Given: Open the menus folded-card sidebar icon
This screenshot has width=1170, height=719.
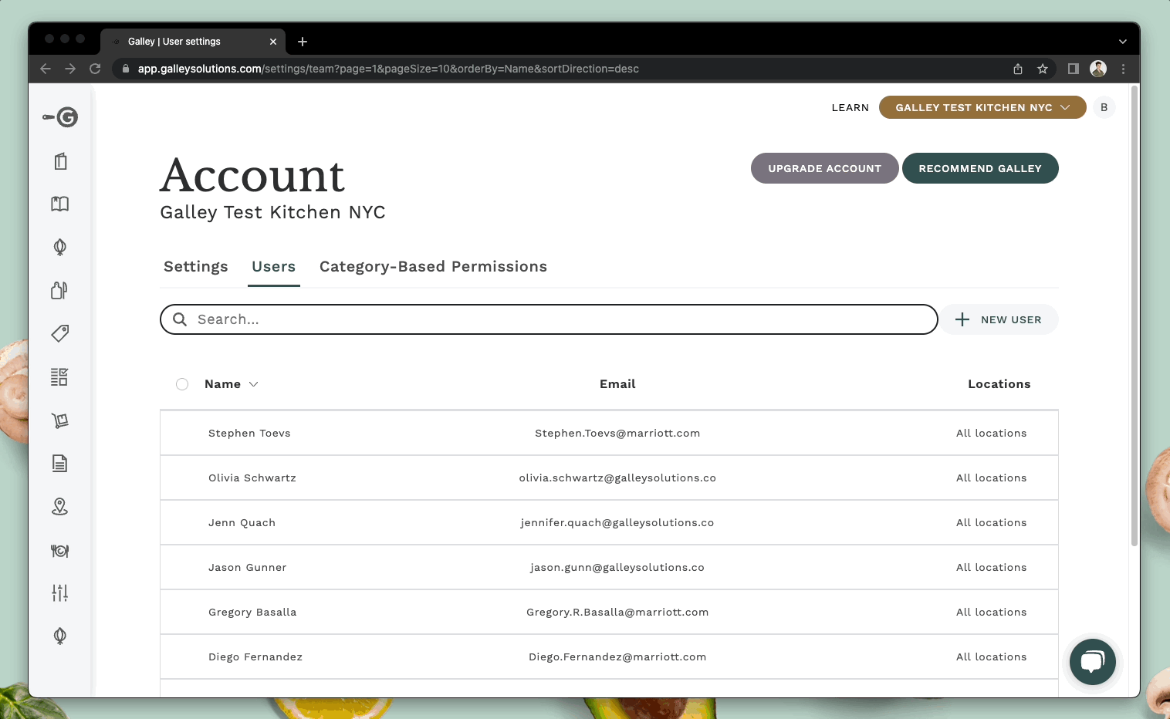Looking at the screenshot, I should (x=60, y=161).
